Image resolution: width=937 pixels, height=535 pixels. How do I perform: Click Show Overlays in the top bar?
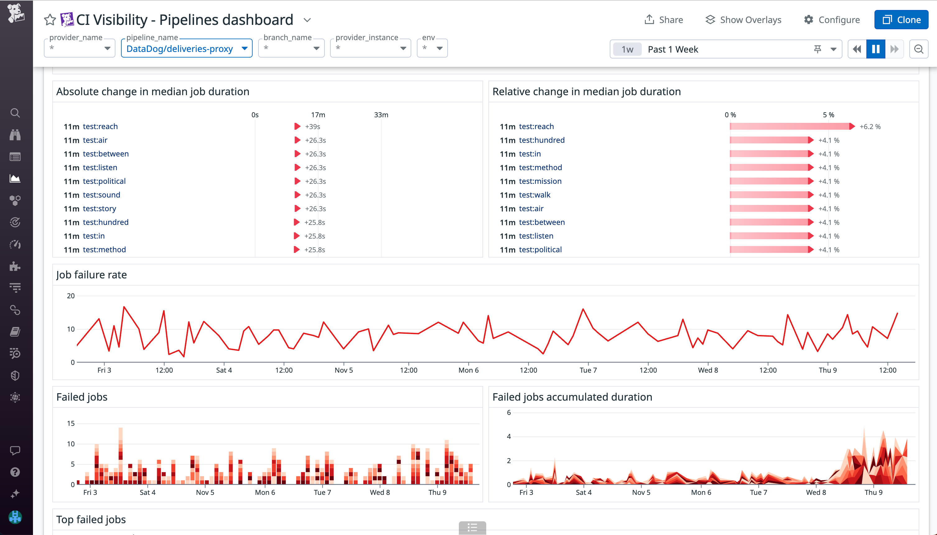(743, 20)
